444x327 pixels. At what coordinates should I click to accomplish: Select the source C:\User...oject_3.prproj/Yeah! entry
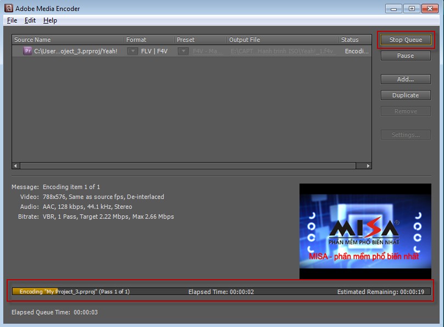pyautogui.click(x=76, y=51)
